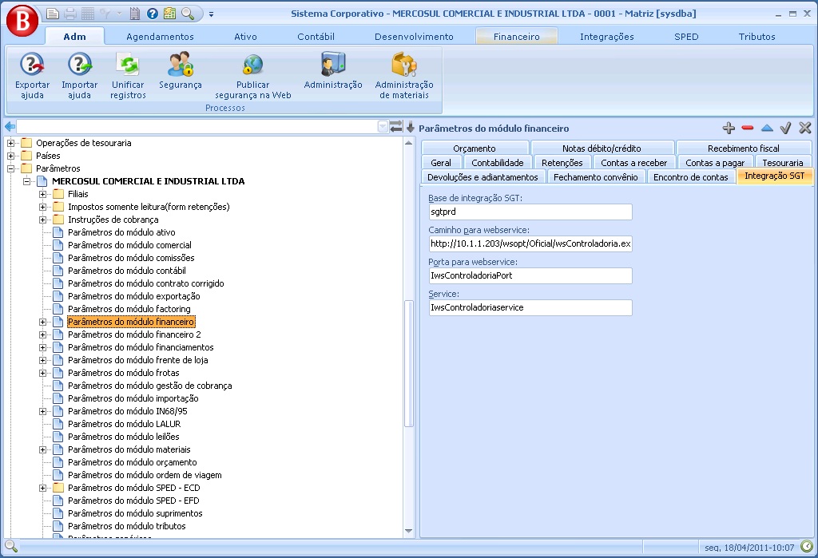Image resolution: width=818 pixels, height=558 pixels.
Task: Open Unificar registros process
Action: [128, 65]
